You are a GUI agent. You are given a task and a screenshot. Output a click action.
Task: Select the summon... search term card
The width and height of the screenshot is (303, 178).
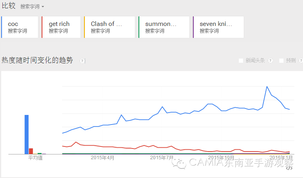164,27
